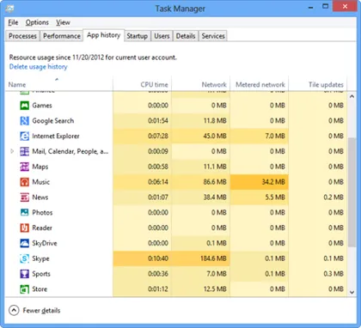Viewport: 361px width, 328px height.
Task: Click the Sports app icon
Action: click(x=24, y=274)
